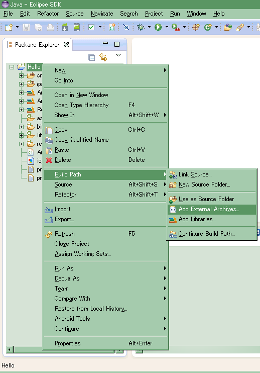The width and height of the screenshot is (260, 373).
Task: Click the Print toolbar icon
Action: click(50, 27)
